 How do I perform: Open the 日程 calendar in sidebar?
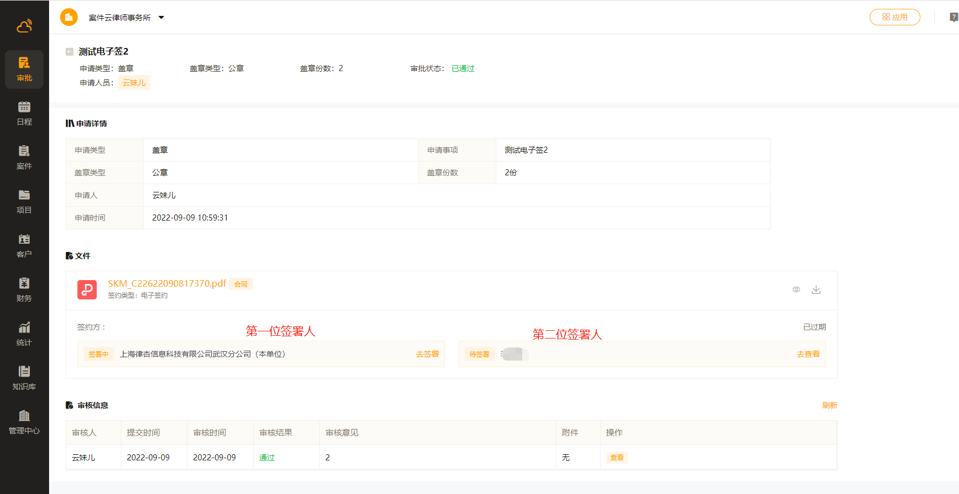point(24,114)
